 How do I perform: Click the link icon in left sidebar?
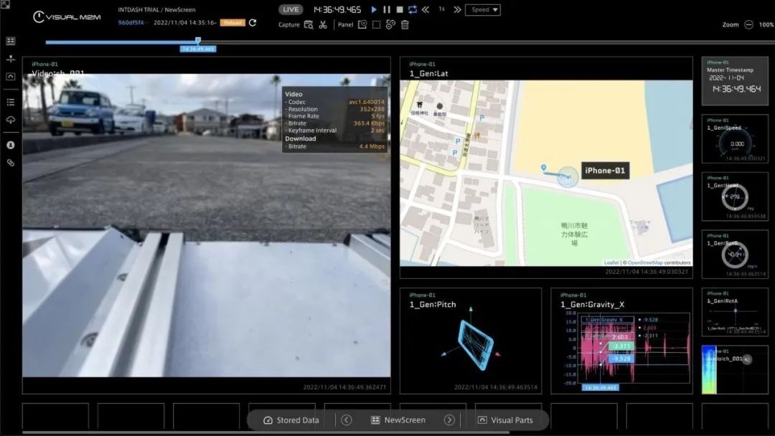(x=11, y=163)
